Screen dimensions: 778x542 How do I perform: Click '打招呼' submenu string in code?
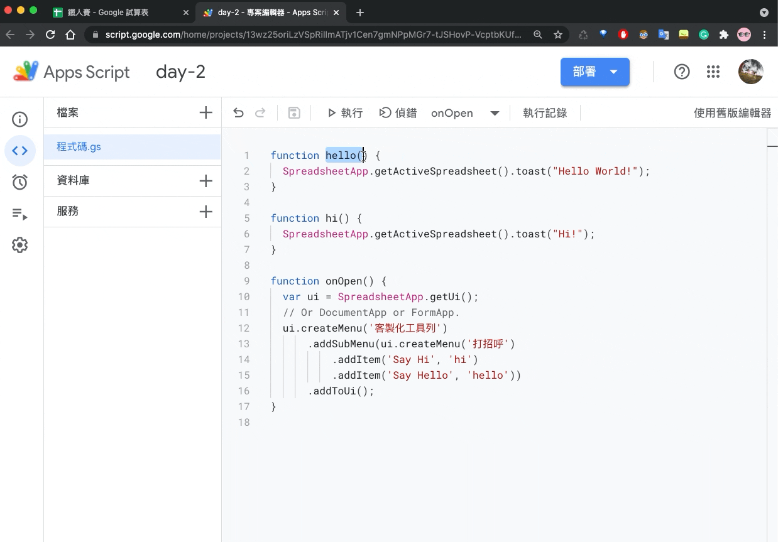click(x=488, y=344)
